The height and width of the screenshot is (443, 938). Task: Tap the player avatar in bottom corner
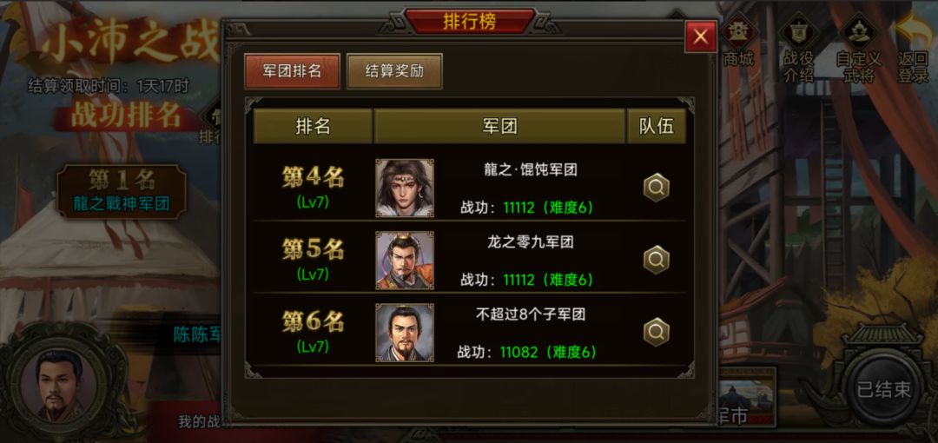(59, 383)
